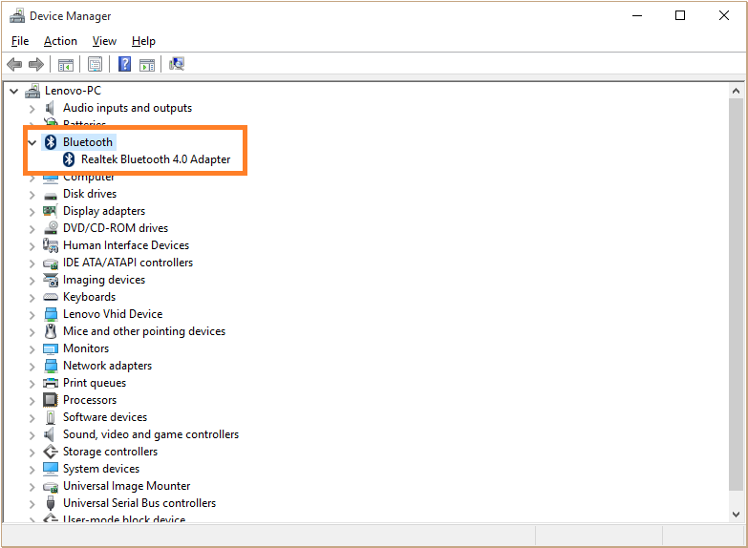
Task: Click the Human Interface Devices icon
Action: pos(51,245)
